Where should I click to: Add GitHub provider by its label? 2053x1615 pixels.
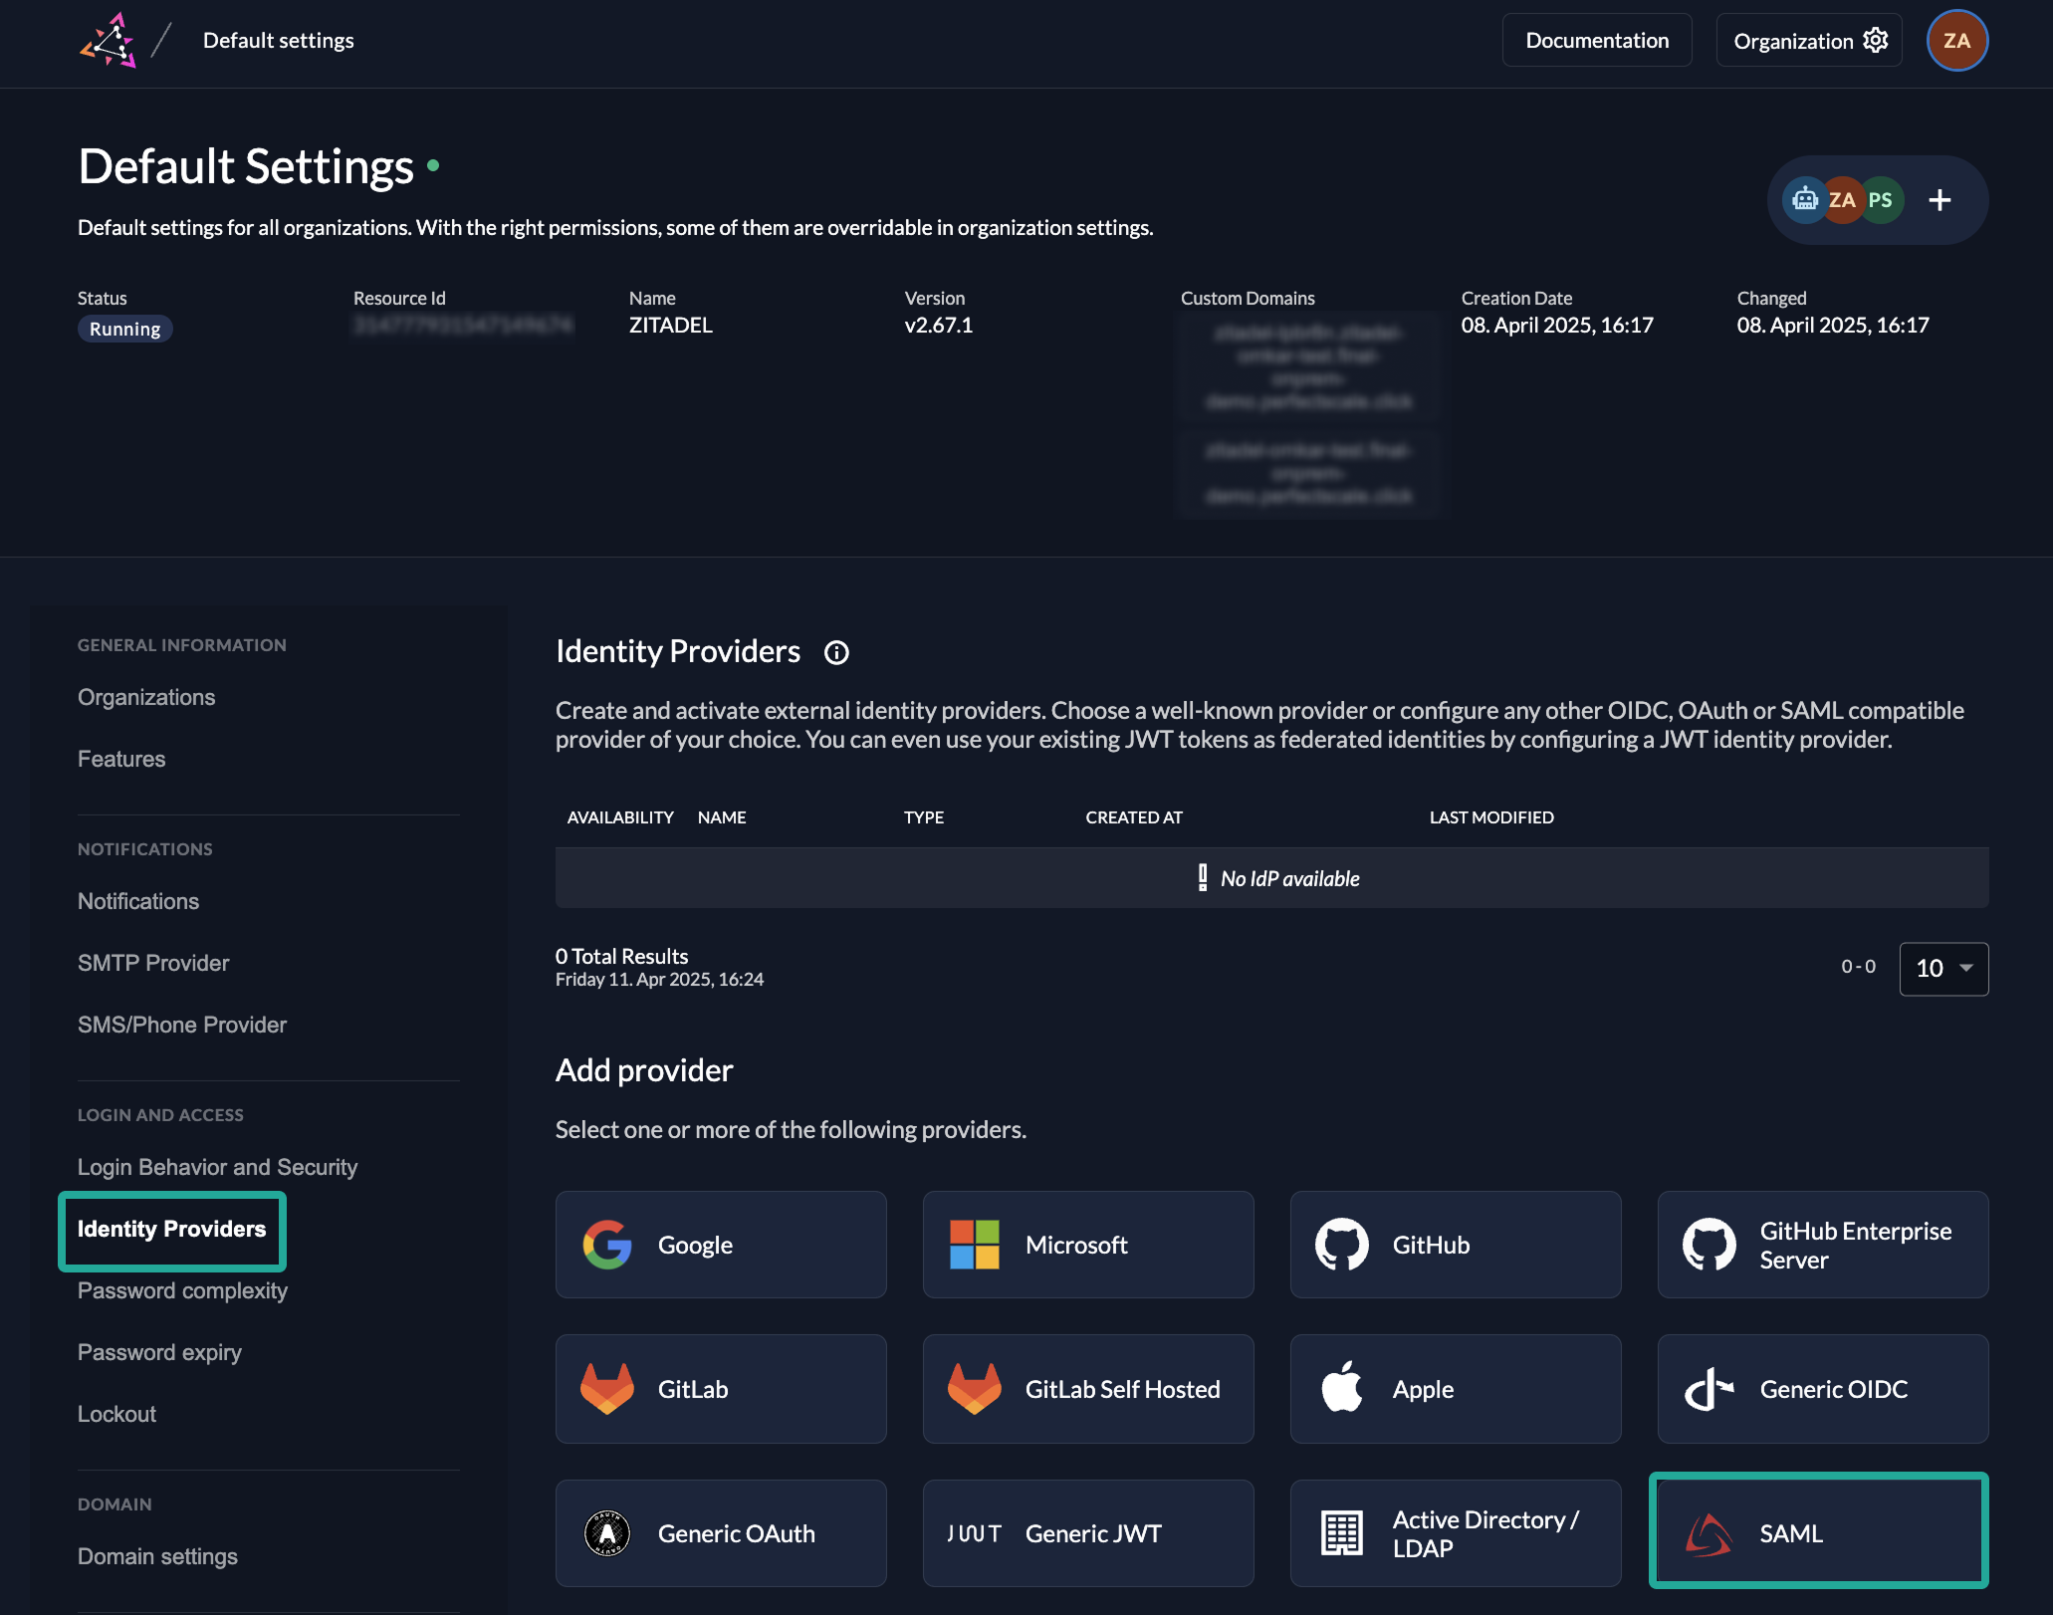(x=1431, y=1245)
